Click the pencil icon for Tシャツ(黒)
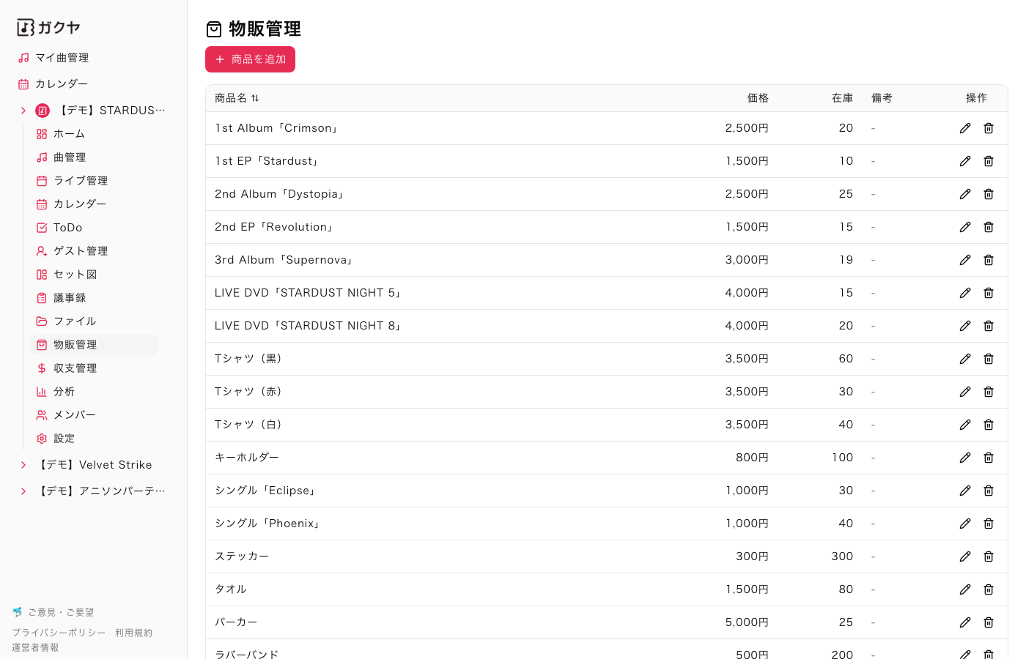 coord(965,359)
